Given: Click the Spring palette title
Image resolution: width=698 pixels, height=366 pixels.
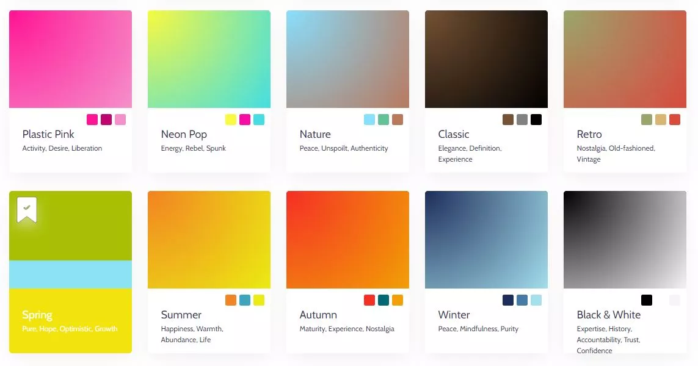Looking at the screenshot, I should point(37,315).
